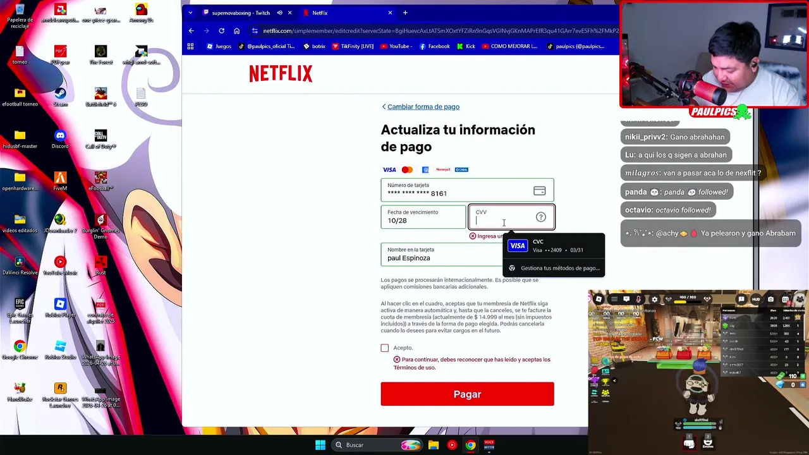Open Papelera de reciclaje on desktop
This screenshot has height=455, width=809.
(20, 15)
